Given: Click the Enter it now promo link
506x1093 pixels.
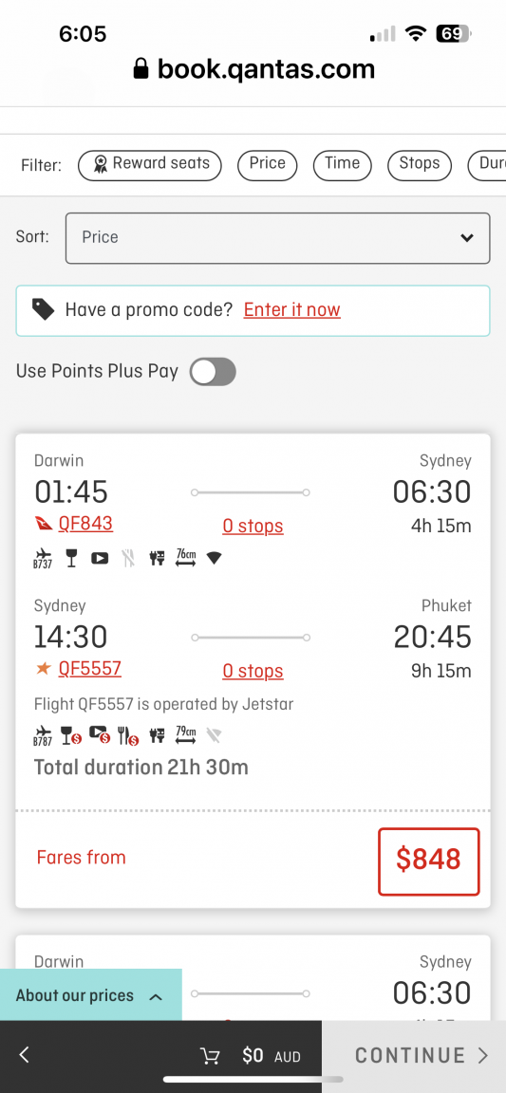Looking at the screenshot, I should [291, 310].
